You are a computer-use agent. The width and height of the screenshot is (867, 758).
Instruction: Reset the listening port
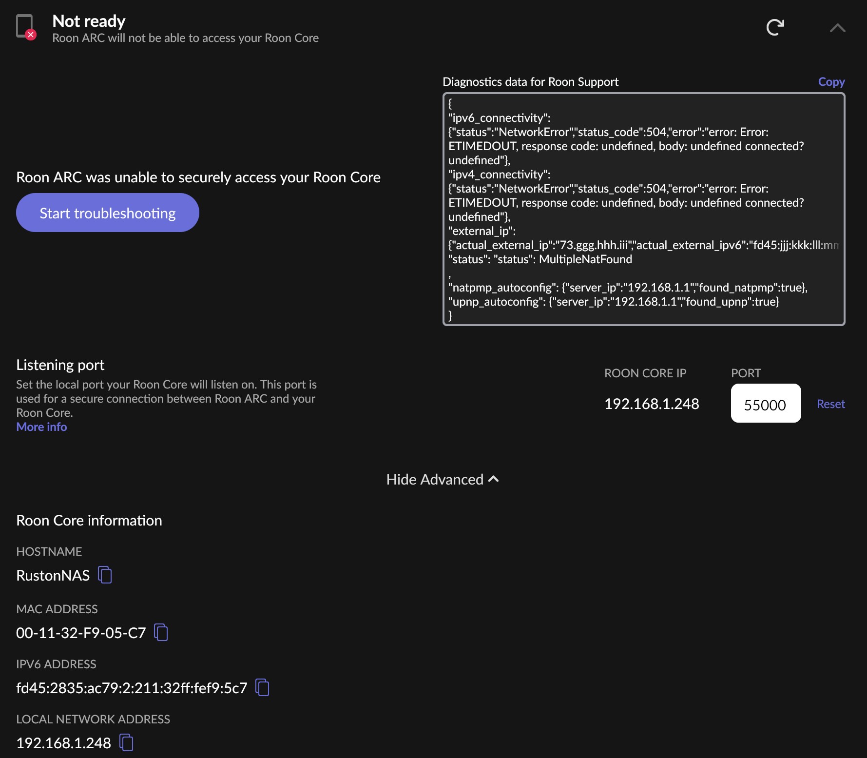click(x=830, y=404)
